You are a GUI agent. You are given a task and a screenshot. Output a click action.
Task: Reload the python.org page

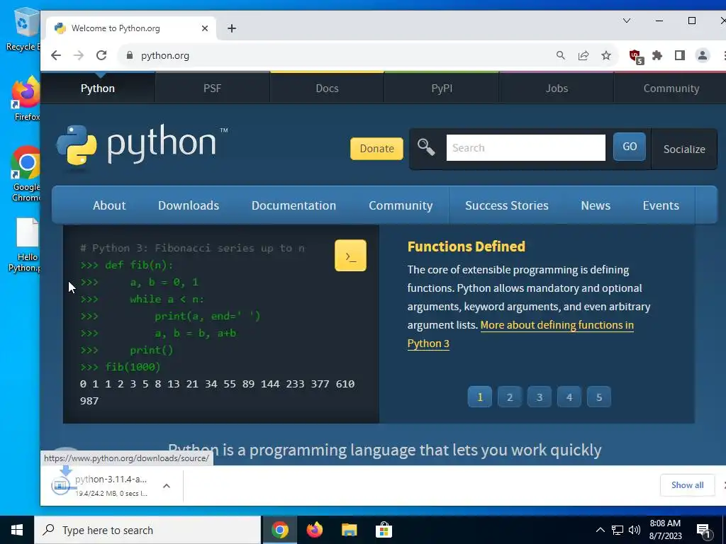point(101,55)
